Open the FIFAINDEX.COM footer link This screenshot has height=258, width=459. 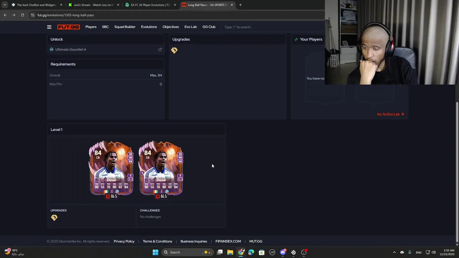point(228,241)
